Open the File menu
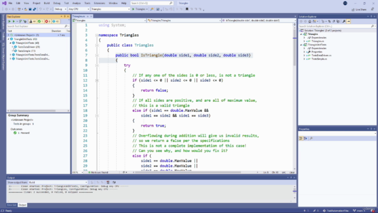Viewport: 378px width, 213px height. (x=11, y=3)
